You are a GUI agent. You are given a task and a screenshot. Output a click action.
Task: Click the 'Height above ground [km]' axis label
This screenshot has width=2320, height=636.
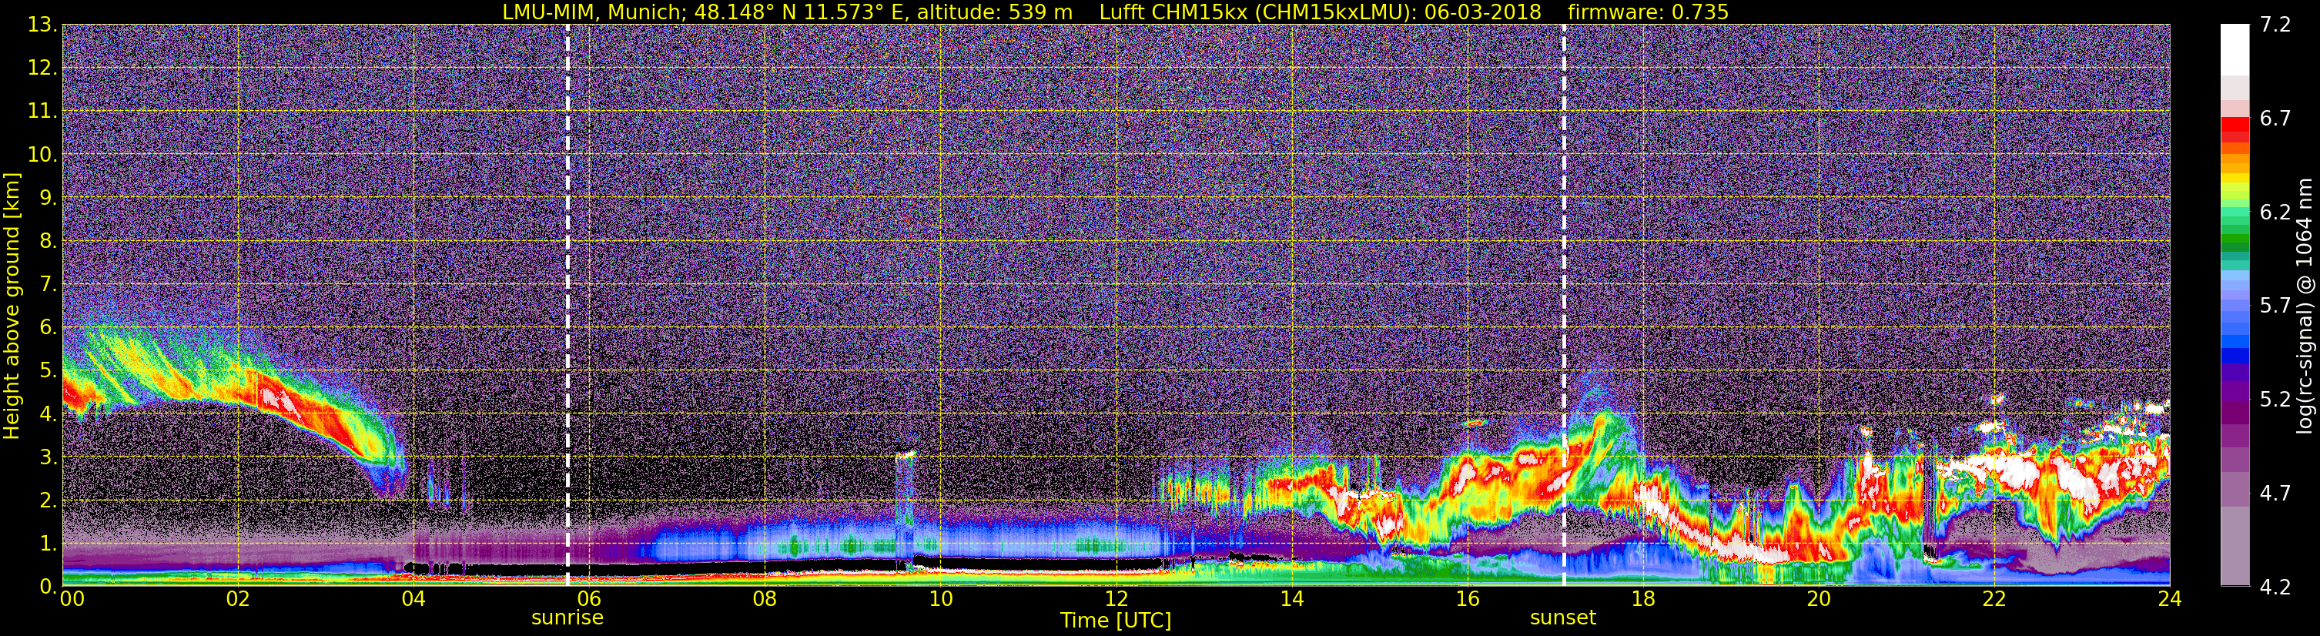pyautogui.click(x=12, y=306)
